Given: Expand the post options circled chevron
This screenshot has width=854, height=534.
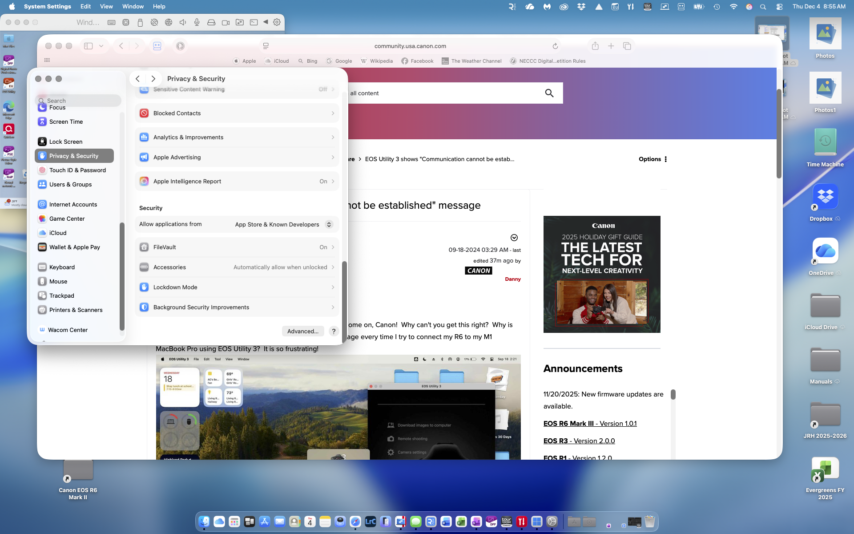Looking at the screenshot, I should 514,238.
